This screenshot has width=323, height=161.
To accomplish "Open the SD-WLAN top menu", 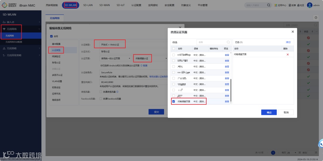I will click(71, 5).
